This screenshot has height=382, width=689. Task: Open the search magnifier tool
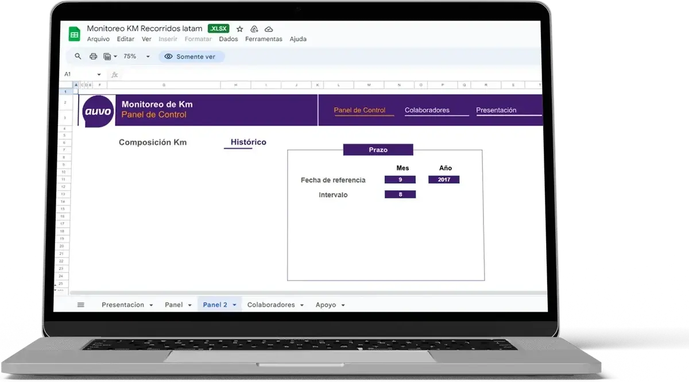(x=78, y=56)
